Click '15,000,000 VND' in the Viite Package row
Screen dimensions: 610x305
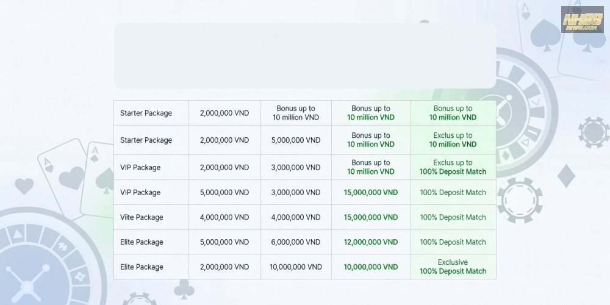[x=371, y=217]
